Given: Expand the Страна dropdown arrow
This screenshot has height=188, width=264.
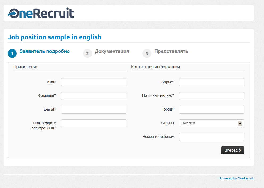Looking at the screenshot, I should (240, 123).
